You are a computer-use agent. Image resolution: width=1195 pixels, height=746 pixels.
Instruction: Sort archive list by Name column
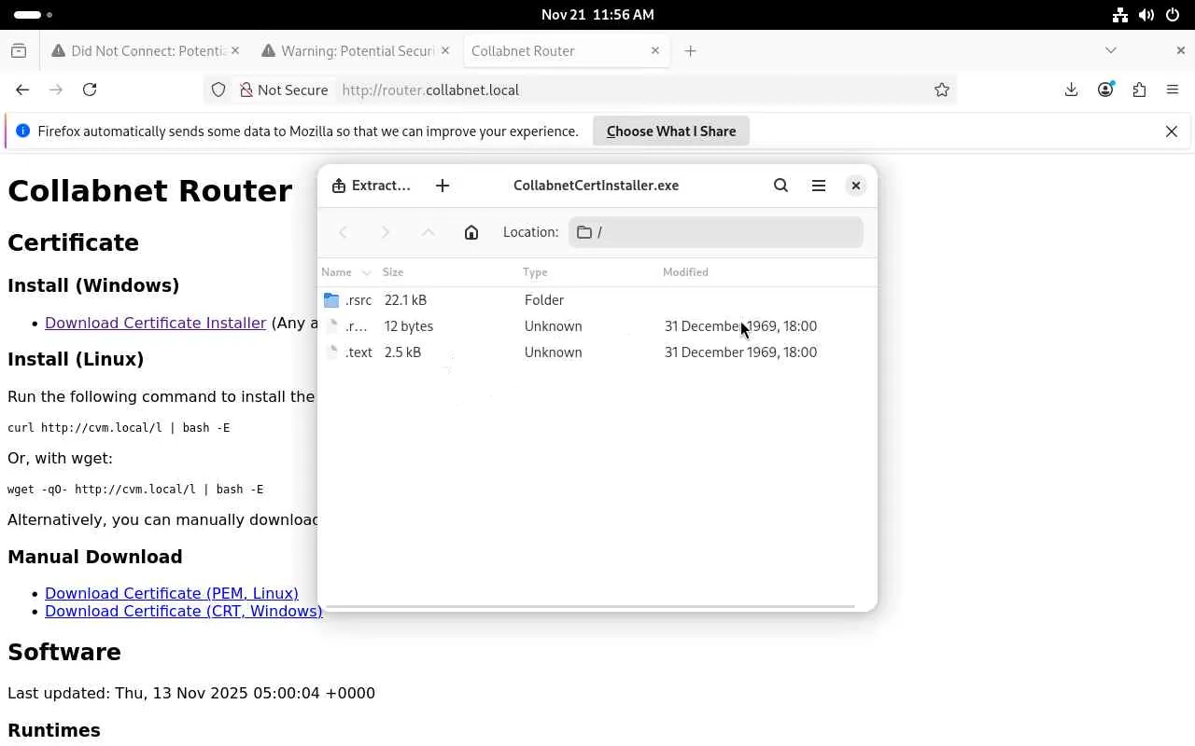point(347,272)
